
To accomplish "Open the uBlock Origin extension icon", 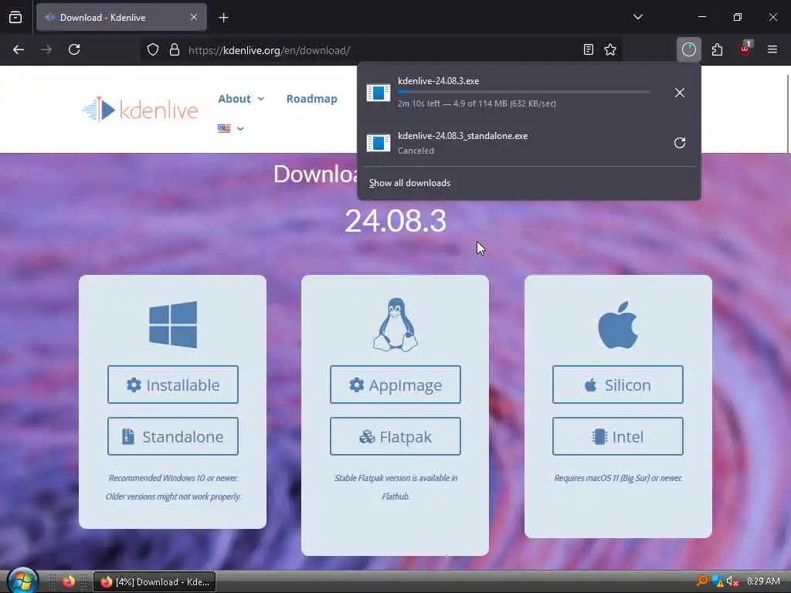I will pyautogui.click(x=745, y=49).
